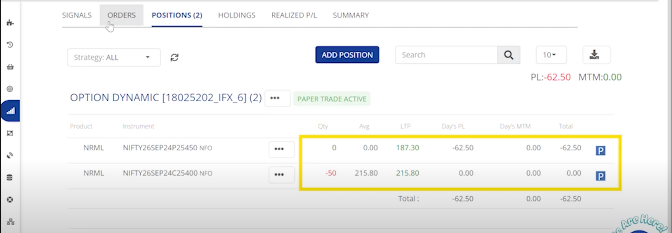Click the P badge on NIFTY26SEP24C25400 row
Screen dimensions: 672x233
600,176
